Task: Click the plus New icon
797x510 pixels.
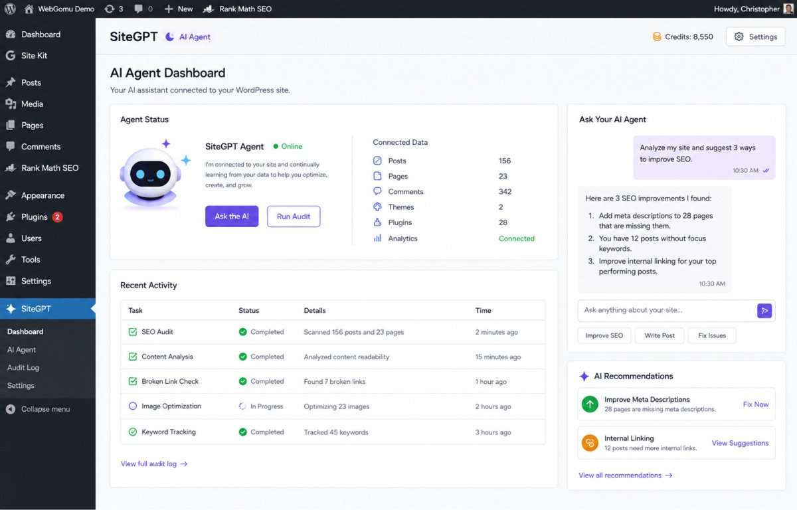Action: tap(169, 9)
